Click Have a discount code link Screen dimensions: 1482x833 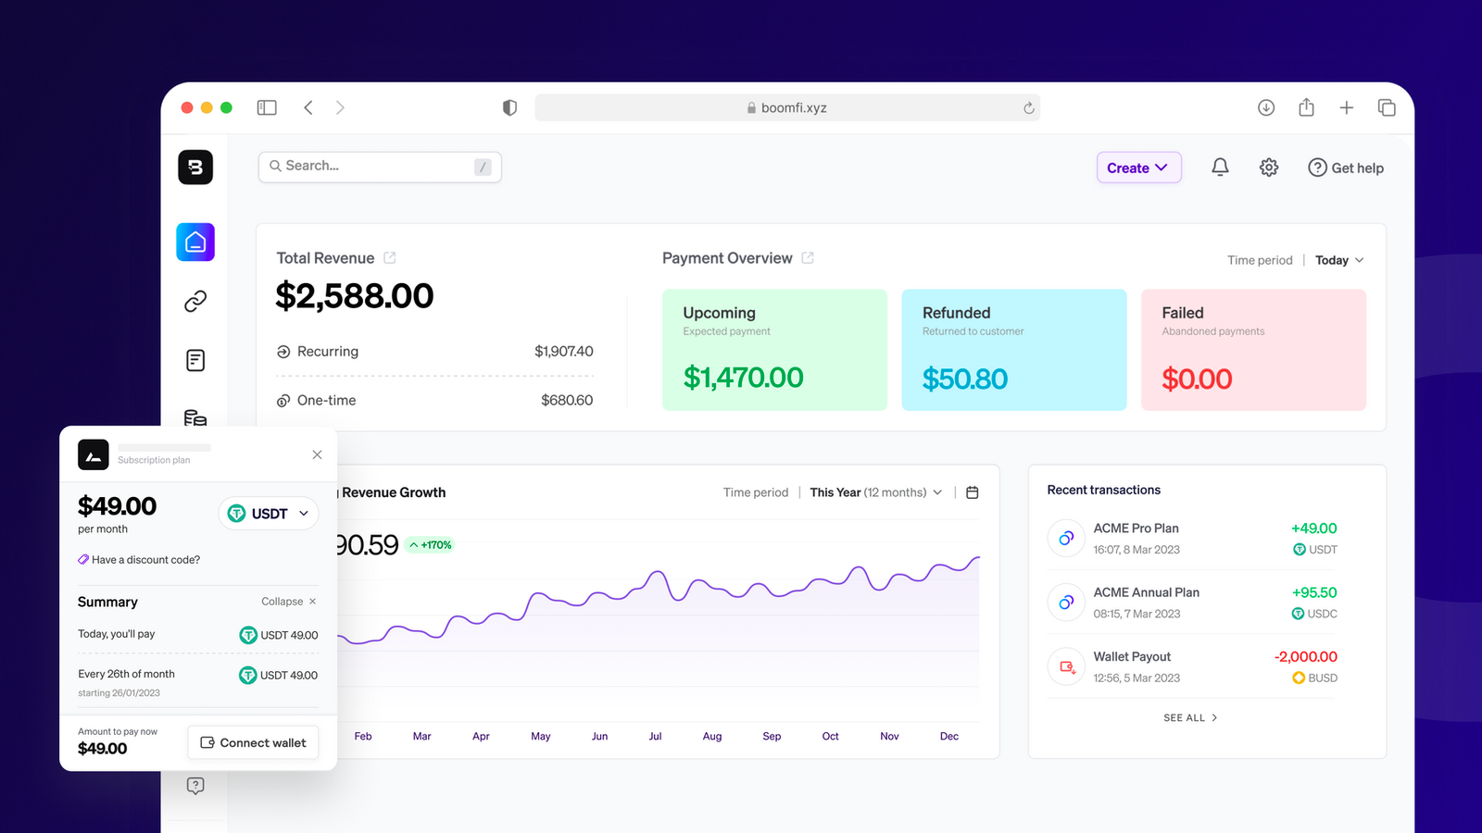pos(139,560)
